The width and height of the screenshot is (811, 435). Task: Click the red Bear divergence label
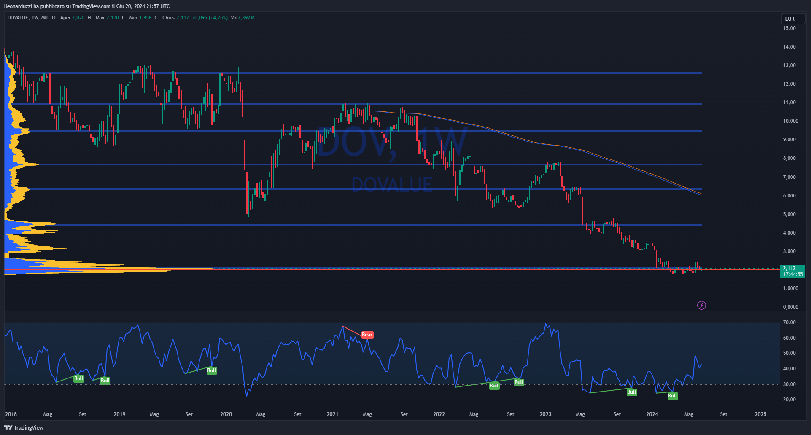click(x=367, y=335)
